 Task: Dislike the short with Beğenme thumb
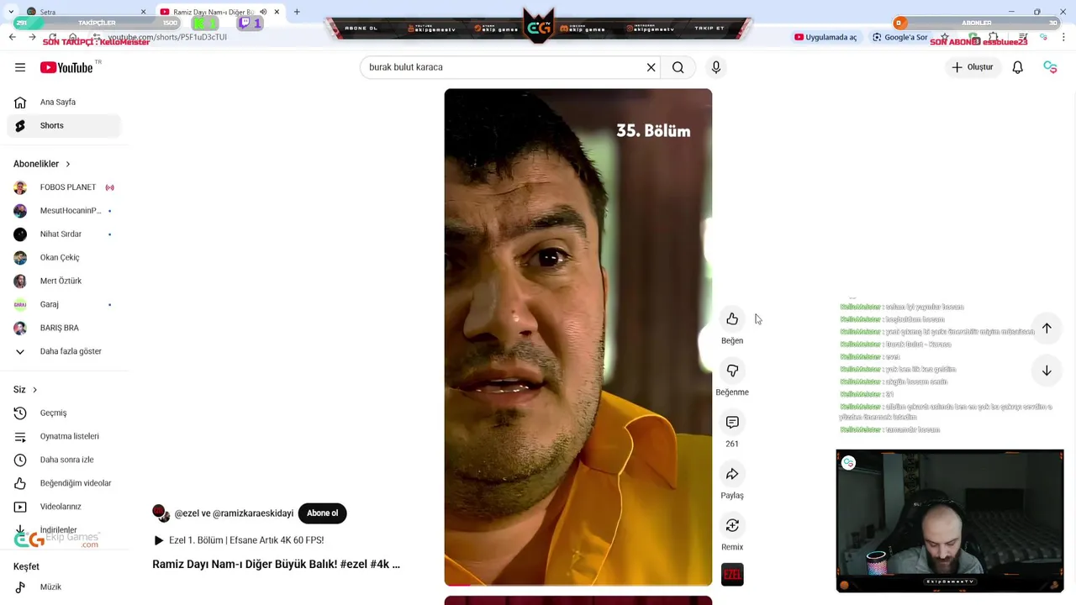pyautogui.click(x=732, y=371)
